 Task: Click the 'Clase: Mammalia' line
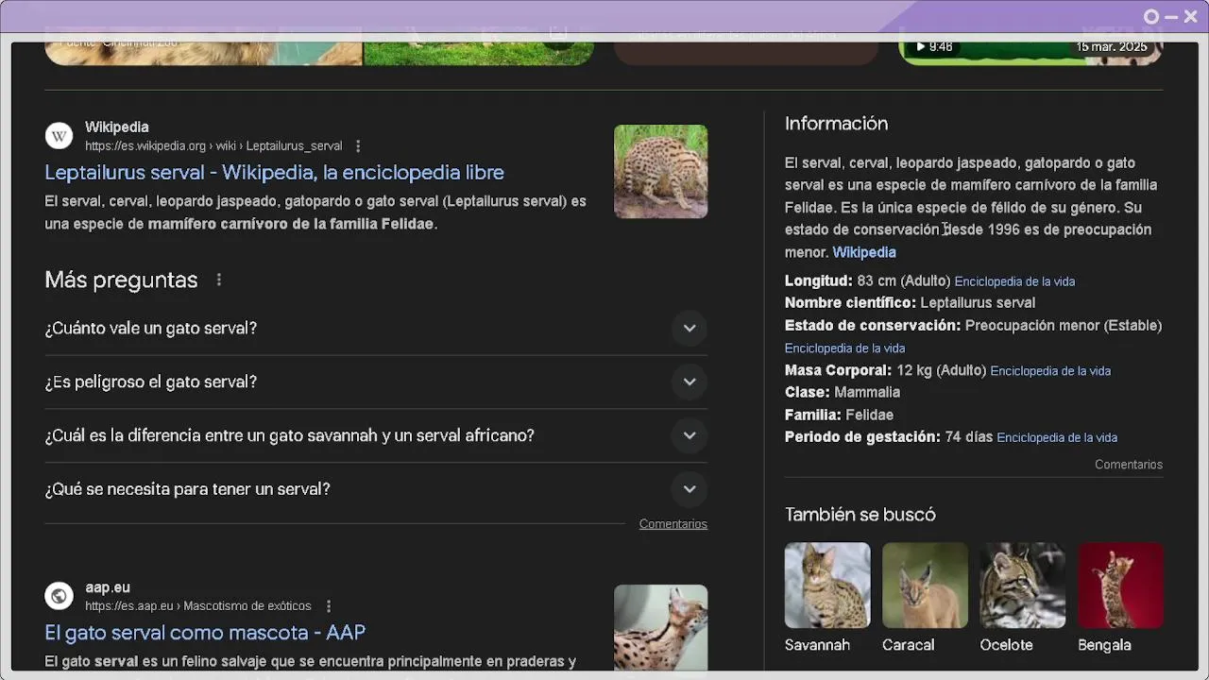tap(843, 393)
